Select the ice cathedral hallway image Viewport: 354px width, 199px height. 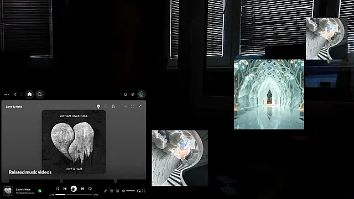(x=269, y=95)
